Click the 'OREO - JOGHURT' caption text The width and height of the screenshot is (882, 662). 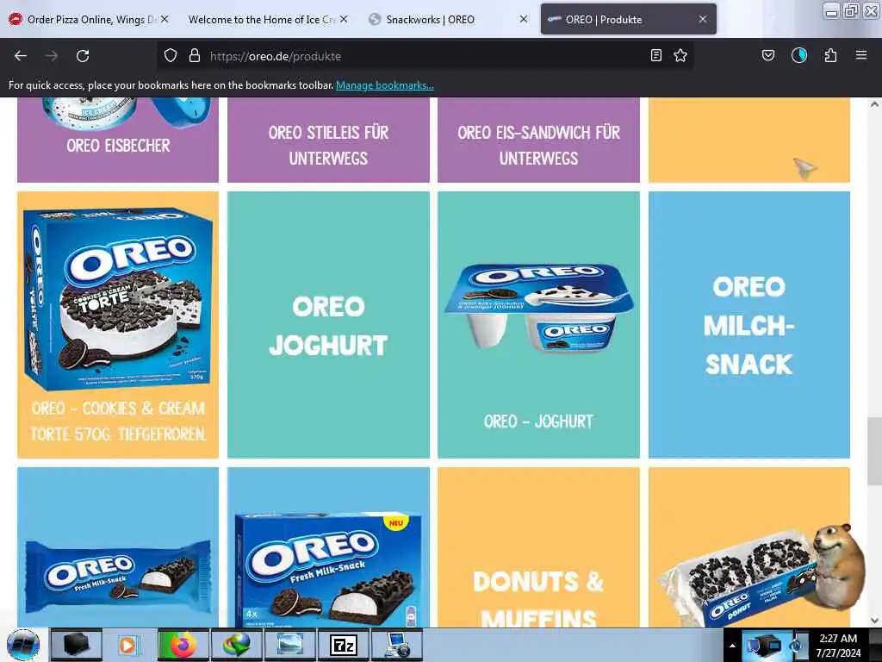pyautogui.click(x=538, y=421)
